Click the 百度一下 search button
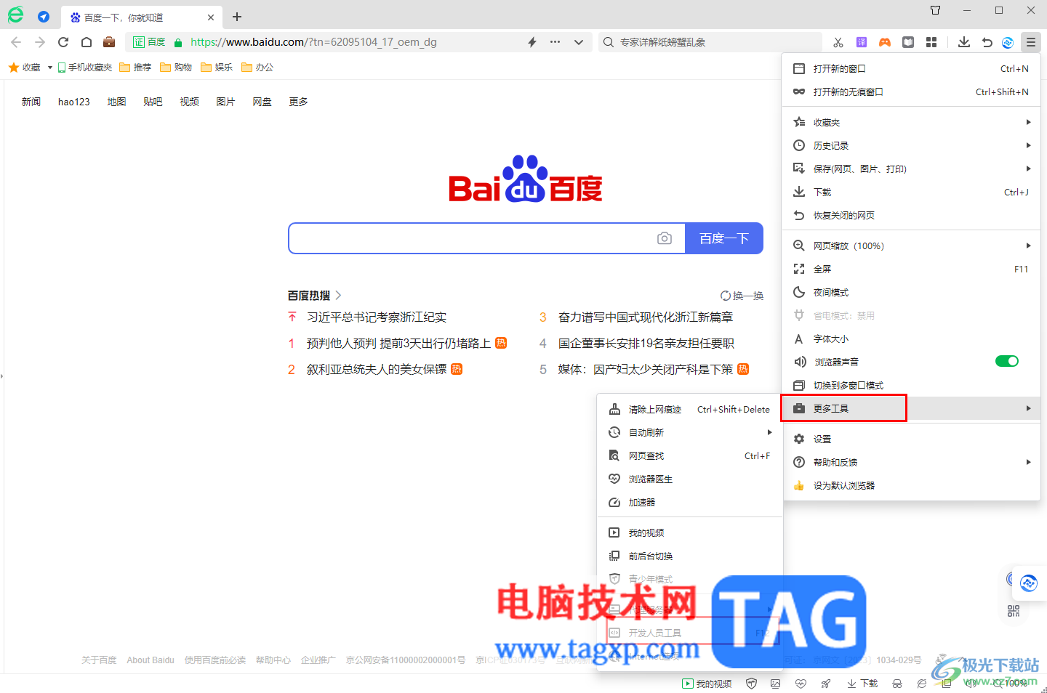The width and height of the screenshot is (1047, 693). (724, 238)
